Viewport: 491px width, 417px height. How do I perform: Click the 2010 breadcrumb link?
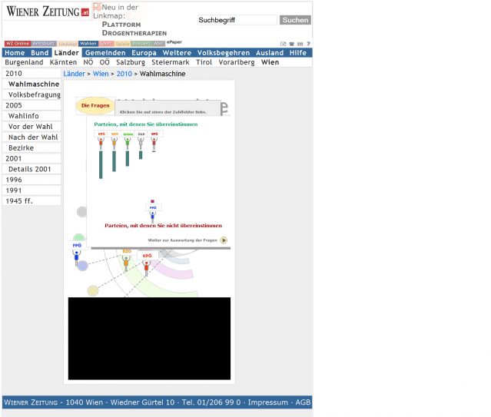click(x=124, y=74)
